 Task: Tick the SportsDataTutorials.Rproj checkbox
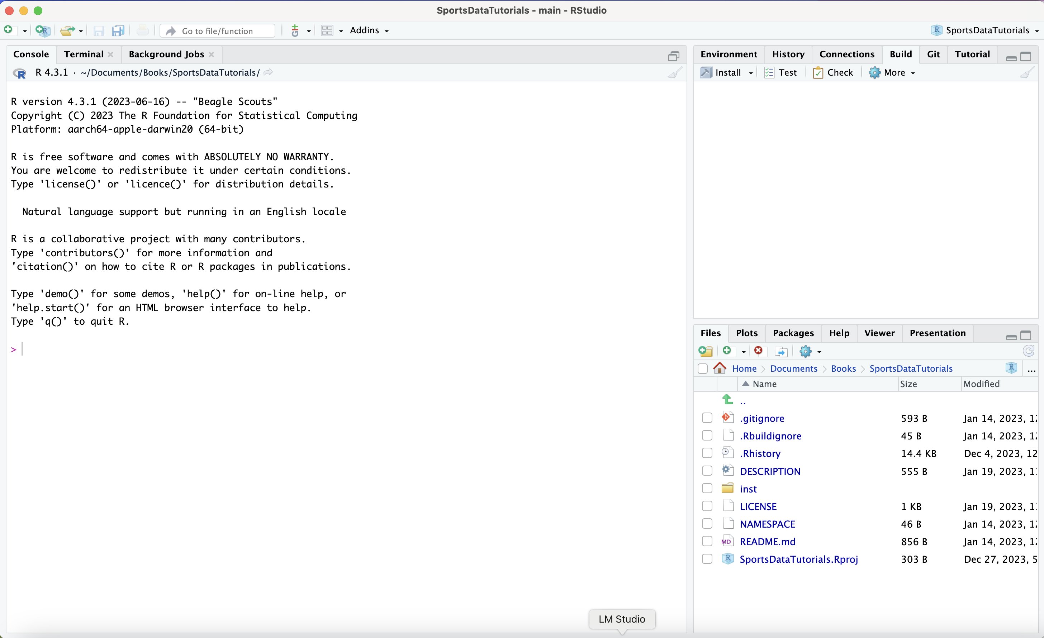(707, 559)
